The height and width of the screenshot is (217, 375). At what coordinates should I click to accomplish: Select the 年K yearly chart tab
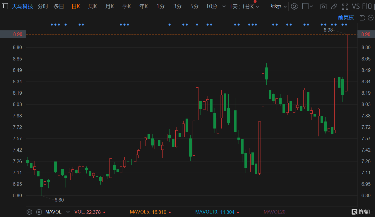click(143, 6)
